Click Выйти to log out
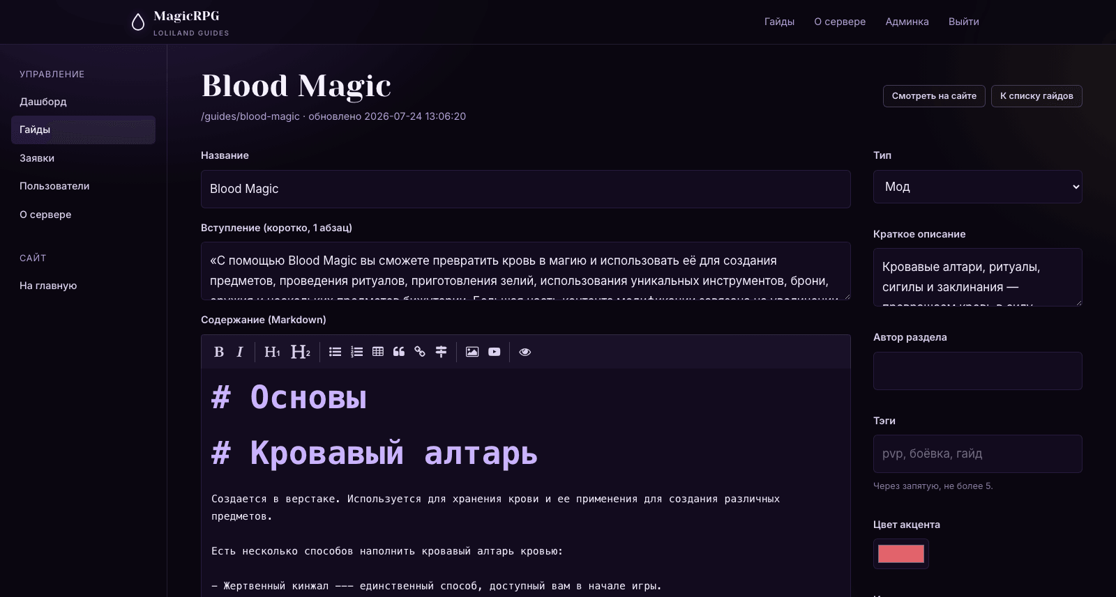The width and height of the screenshot is (1116, 597). tap(963, 22)
